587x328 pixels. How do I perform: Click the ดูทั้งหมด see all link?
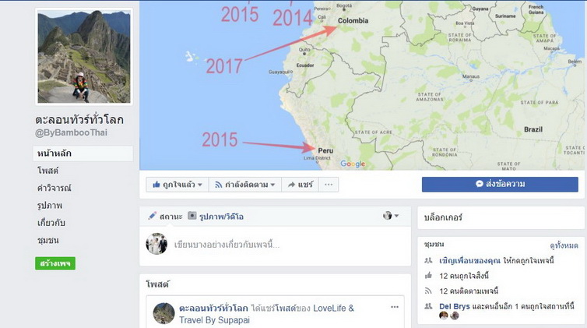click(x=564, y=245)
